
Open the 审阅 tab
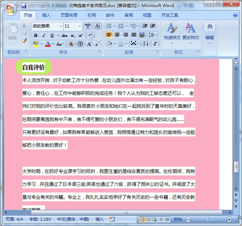pyautogui.click(x=129, y=15)
